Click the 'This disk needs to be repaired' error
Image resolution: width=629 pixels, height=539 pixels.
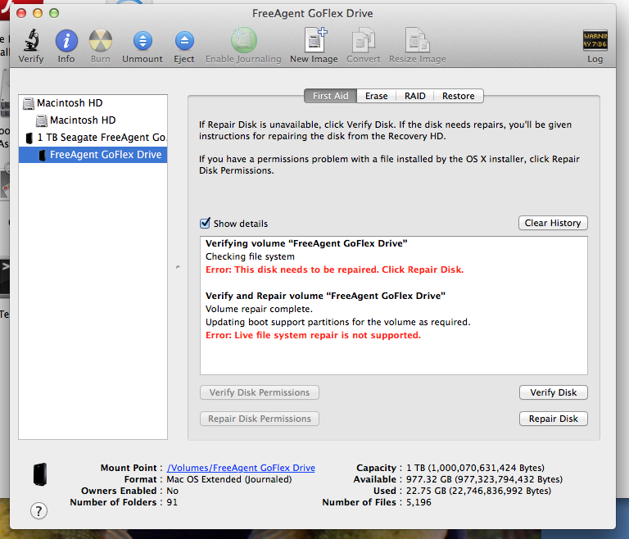click(x=334, y=269)
